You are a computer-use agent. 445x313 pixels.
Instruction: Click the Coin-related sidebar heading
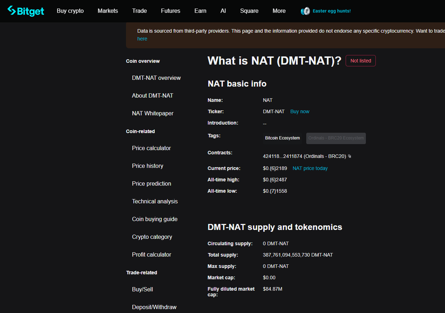[x=141, y=131]
